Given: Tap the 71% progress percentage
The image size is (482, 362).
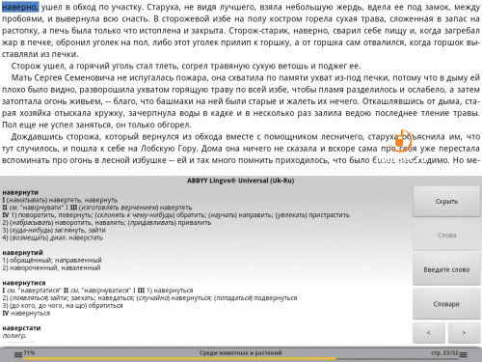Looking at the screenshot, I should [29, 352].
